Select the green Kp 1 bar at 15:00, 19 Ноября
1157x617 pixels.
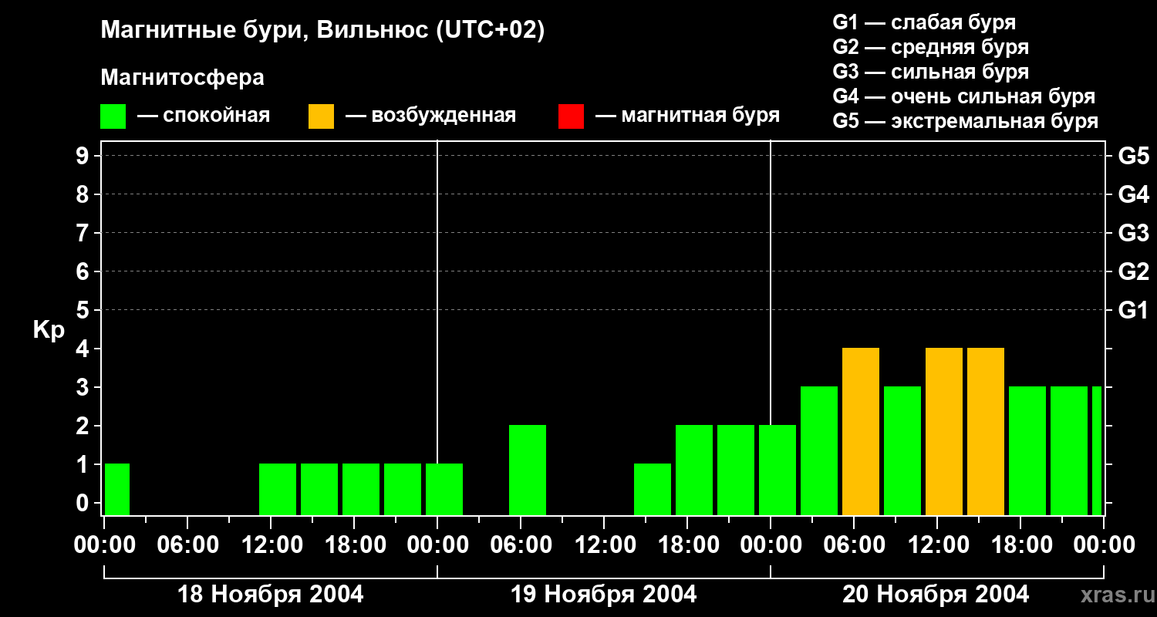coord(653,490)
